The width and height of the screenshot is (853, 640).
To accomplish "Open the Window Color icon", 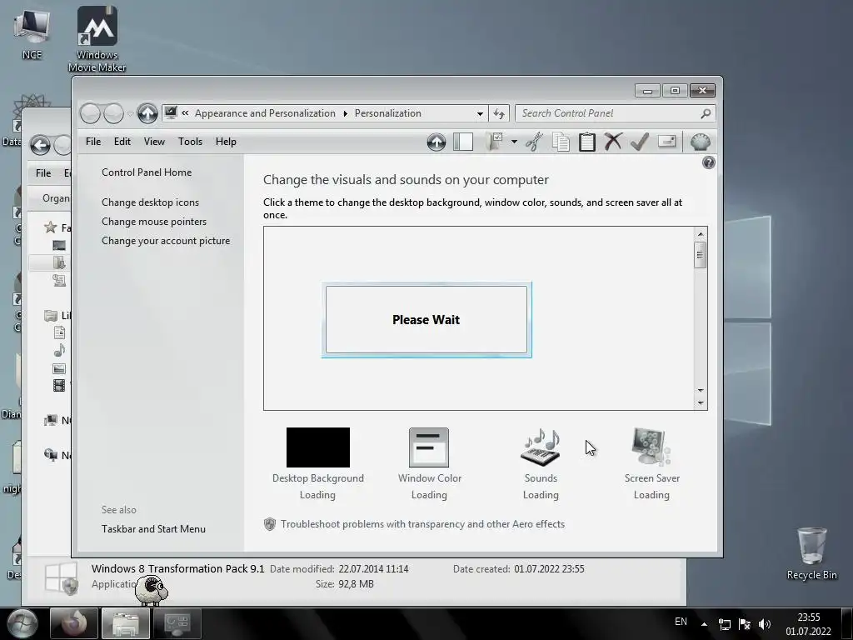I will (x=429, y=447).
